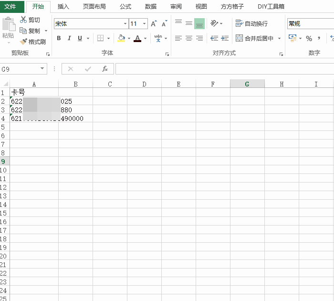Click the wén phonetic guide icon
Viewport: 334px width, 301px height.
[158, 38]
